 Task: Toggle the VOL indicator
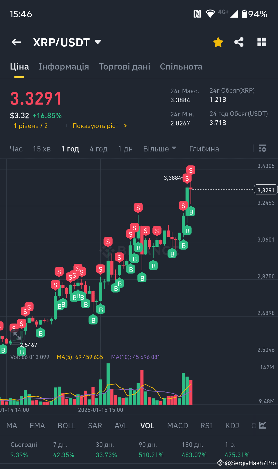click(x=147, y=426)
